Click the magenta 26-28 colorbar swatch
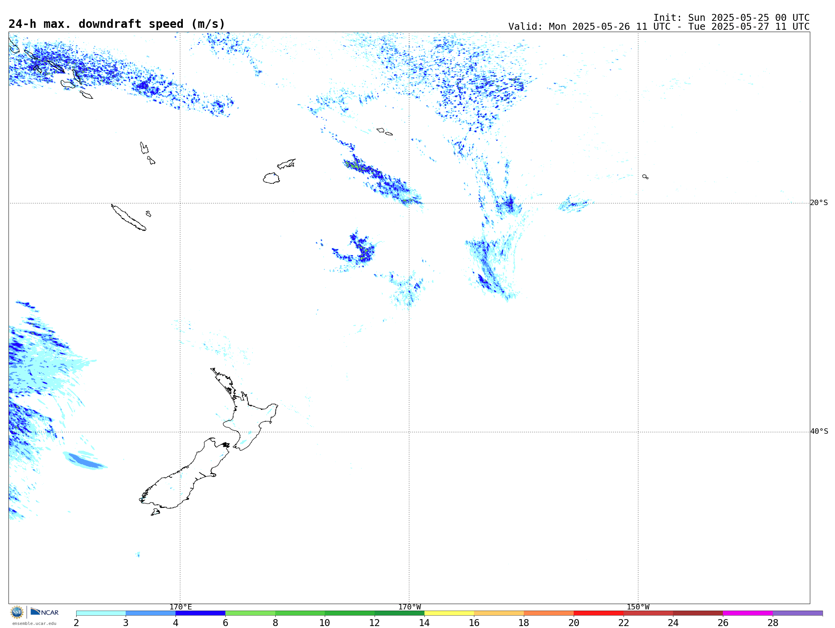835x628 pixels. click(x=748, y=613)
